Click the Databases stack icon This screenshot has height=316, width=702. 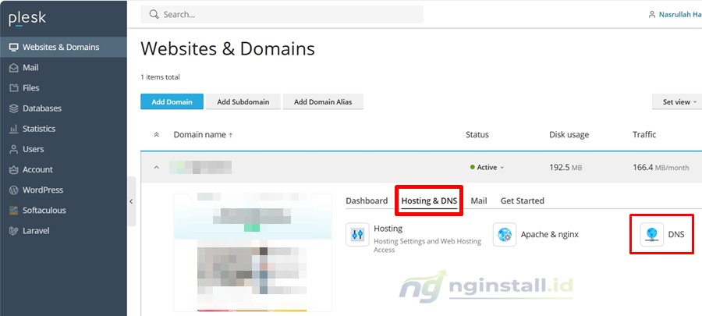(x=14, y=108)
